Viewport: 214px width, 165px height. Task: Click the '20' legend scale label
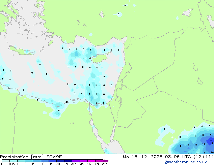[58, 164]
